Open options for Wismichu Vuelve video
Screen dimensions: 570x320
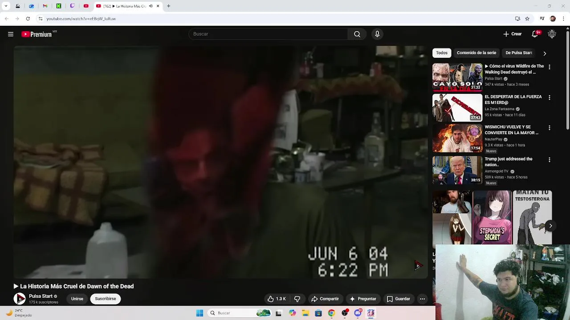(x=550, y=128)
